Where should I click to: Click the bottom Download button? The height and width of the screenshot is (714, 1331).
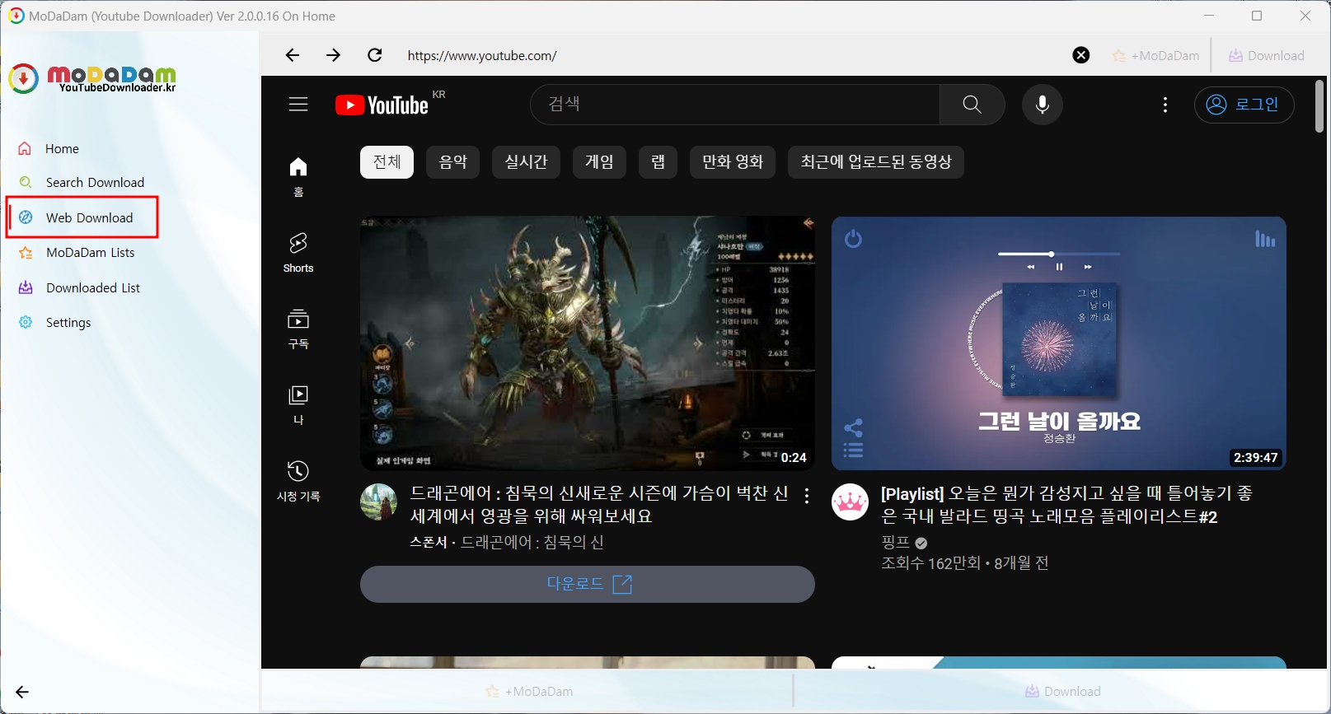click(x=1062, y=692)
